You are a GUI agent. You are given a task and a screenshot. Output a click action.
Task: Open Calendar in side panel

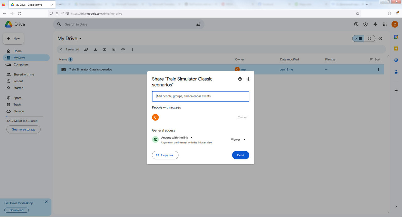click(x=396, y=37)
